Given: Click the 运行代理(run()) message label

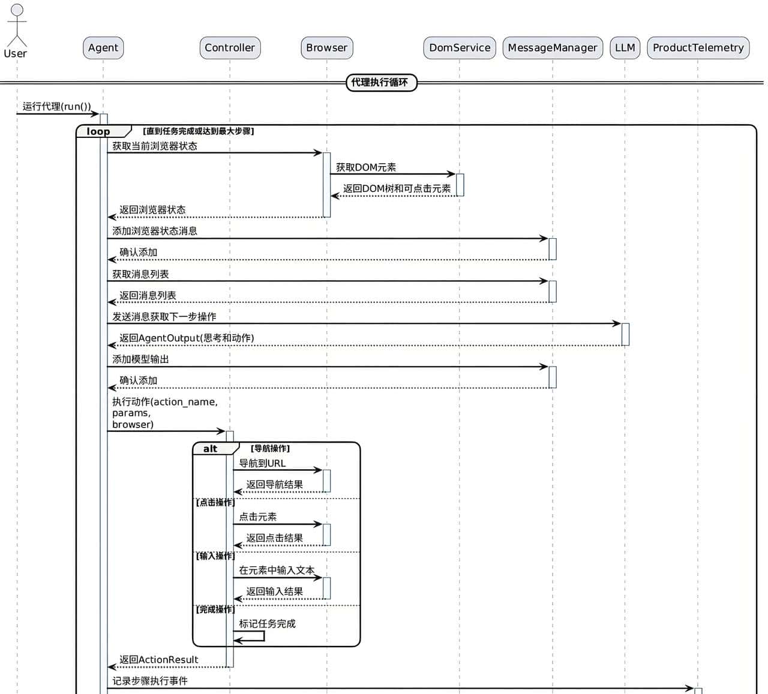Looking at the screenshot, I should pos(56,106).
